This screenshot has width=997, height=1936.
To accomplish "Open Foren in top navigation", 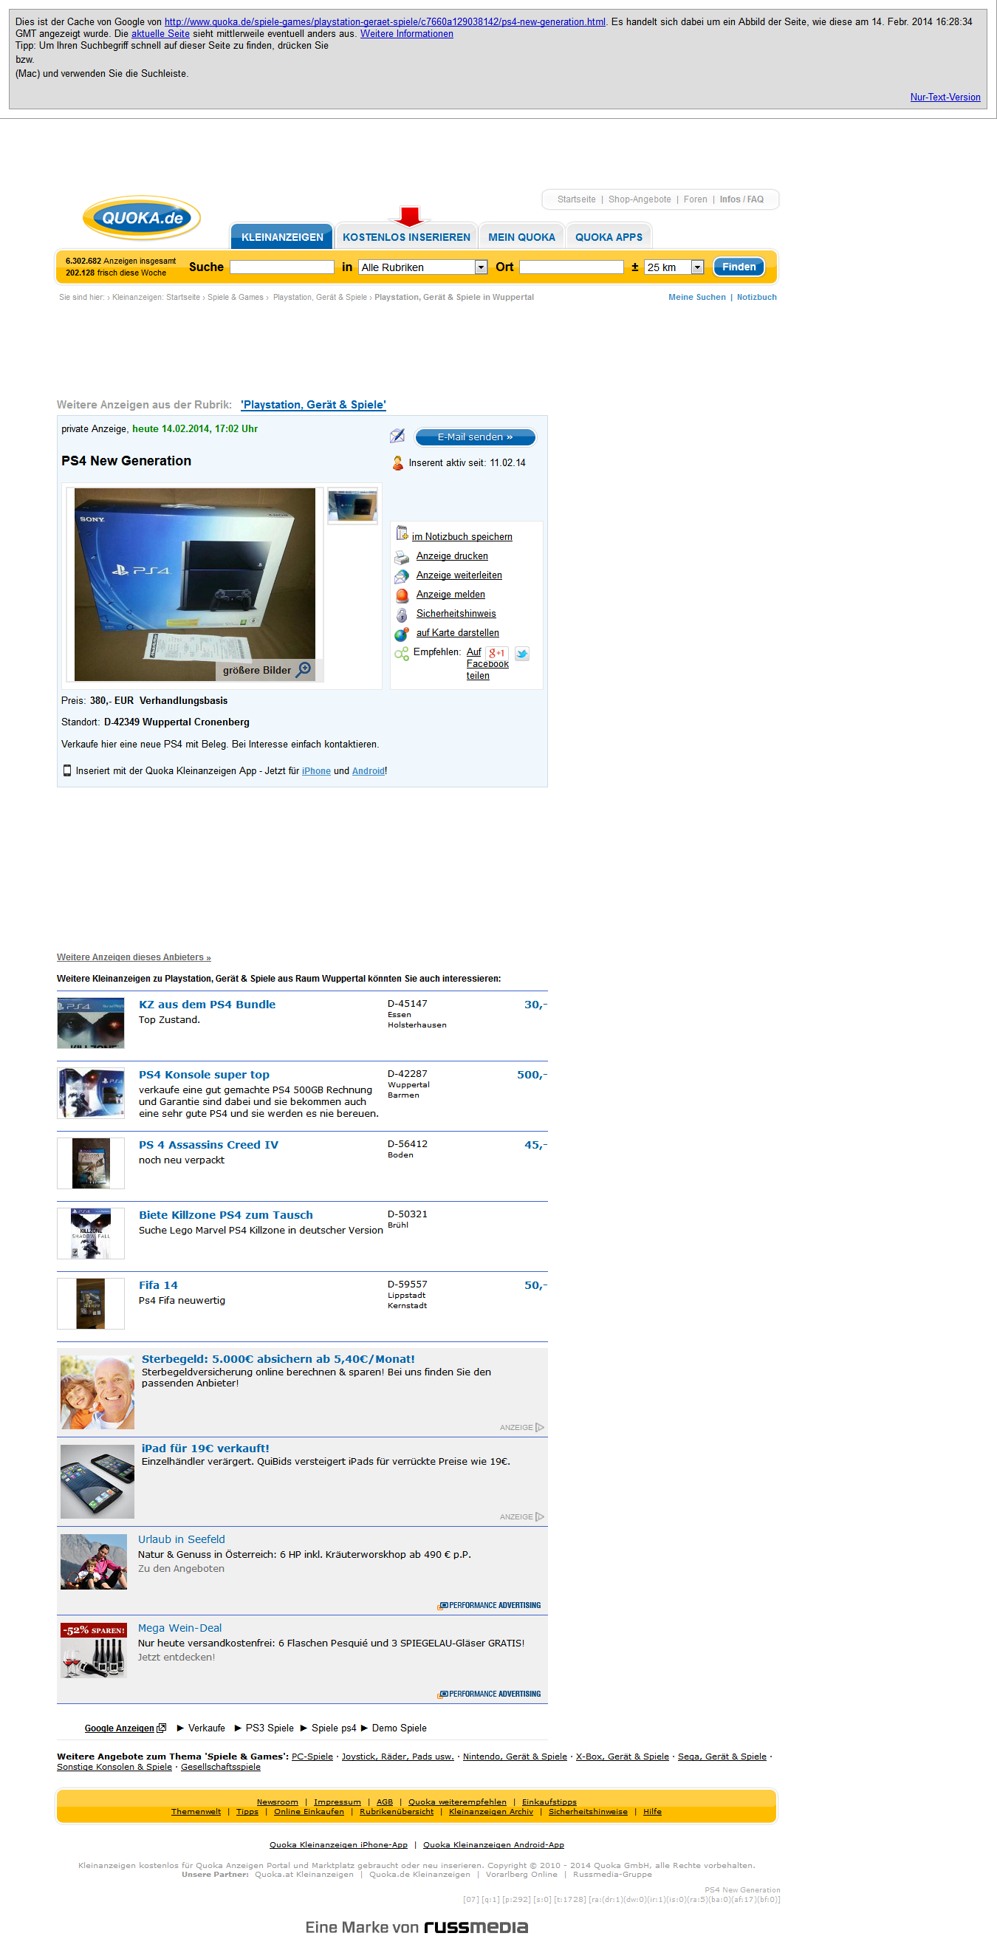I will 695,199.
